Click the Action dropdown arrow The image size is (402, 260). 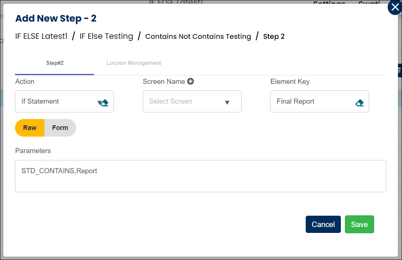(99, 103)
